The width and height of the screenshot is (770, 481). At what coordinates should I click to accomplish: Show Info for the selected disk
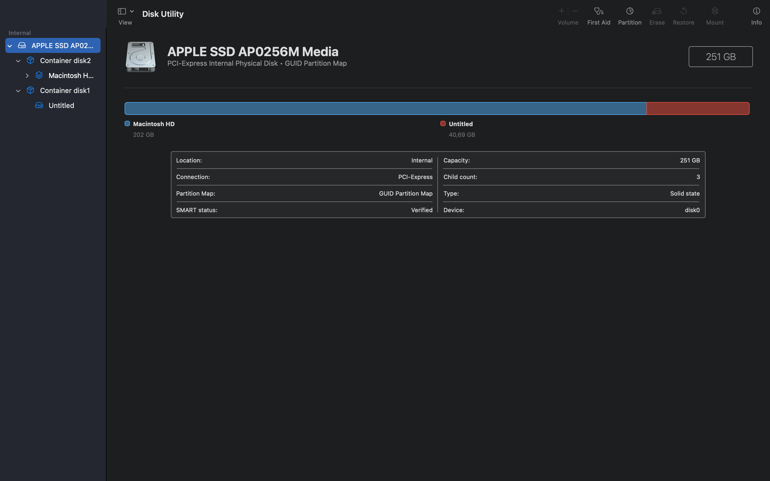click(756, 15)
